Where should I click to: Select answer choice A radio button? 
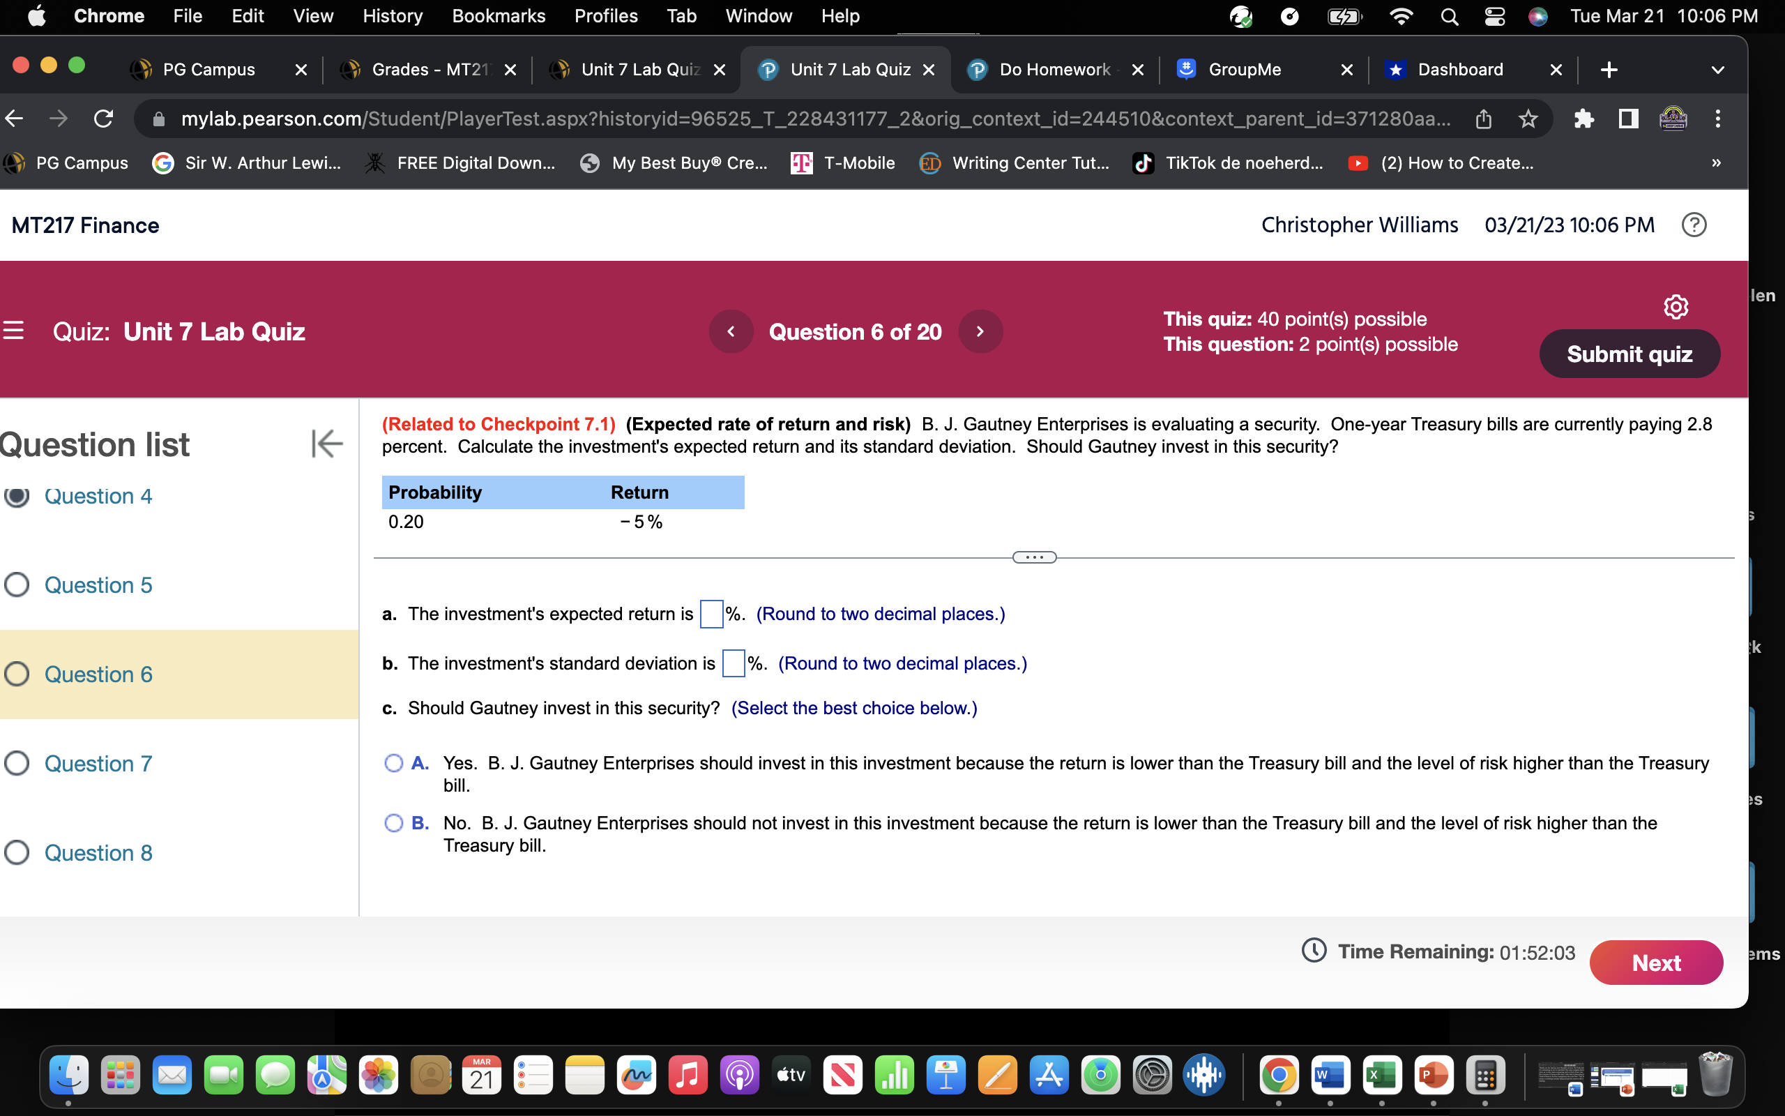[x=393, y=763]
